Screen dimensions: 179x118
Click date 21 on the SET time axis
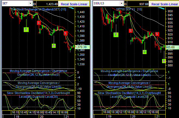[67, 117]
